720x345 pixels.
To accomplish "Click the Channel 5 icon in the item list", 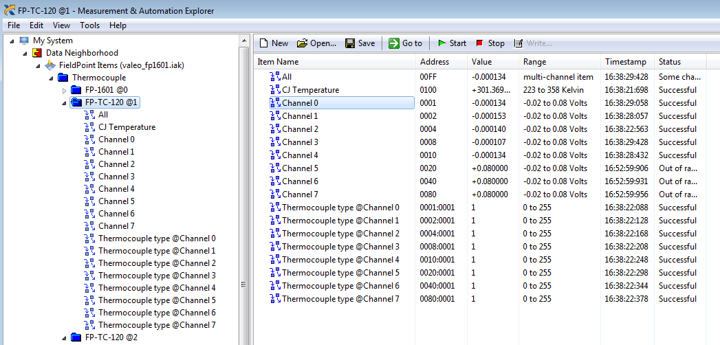I will tap(275, 168).
